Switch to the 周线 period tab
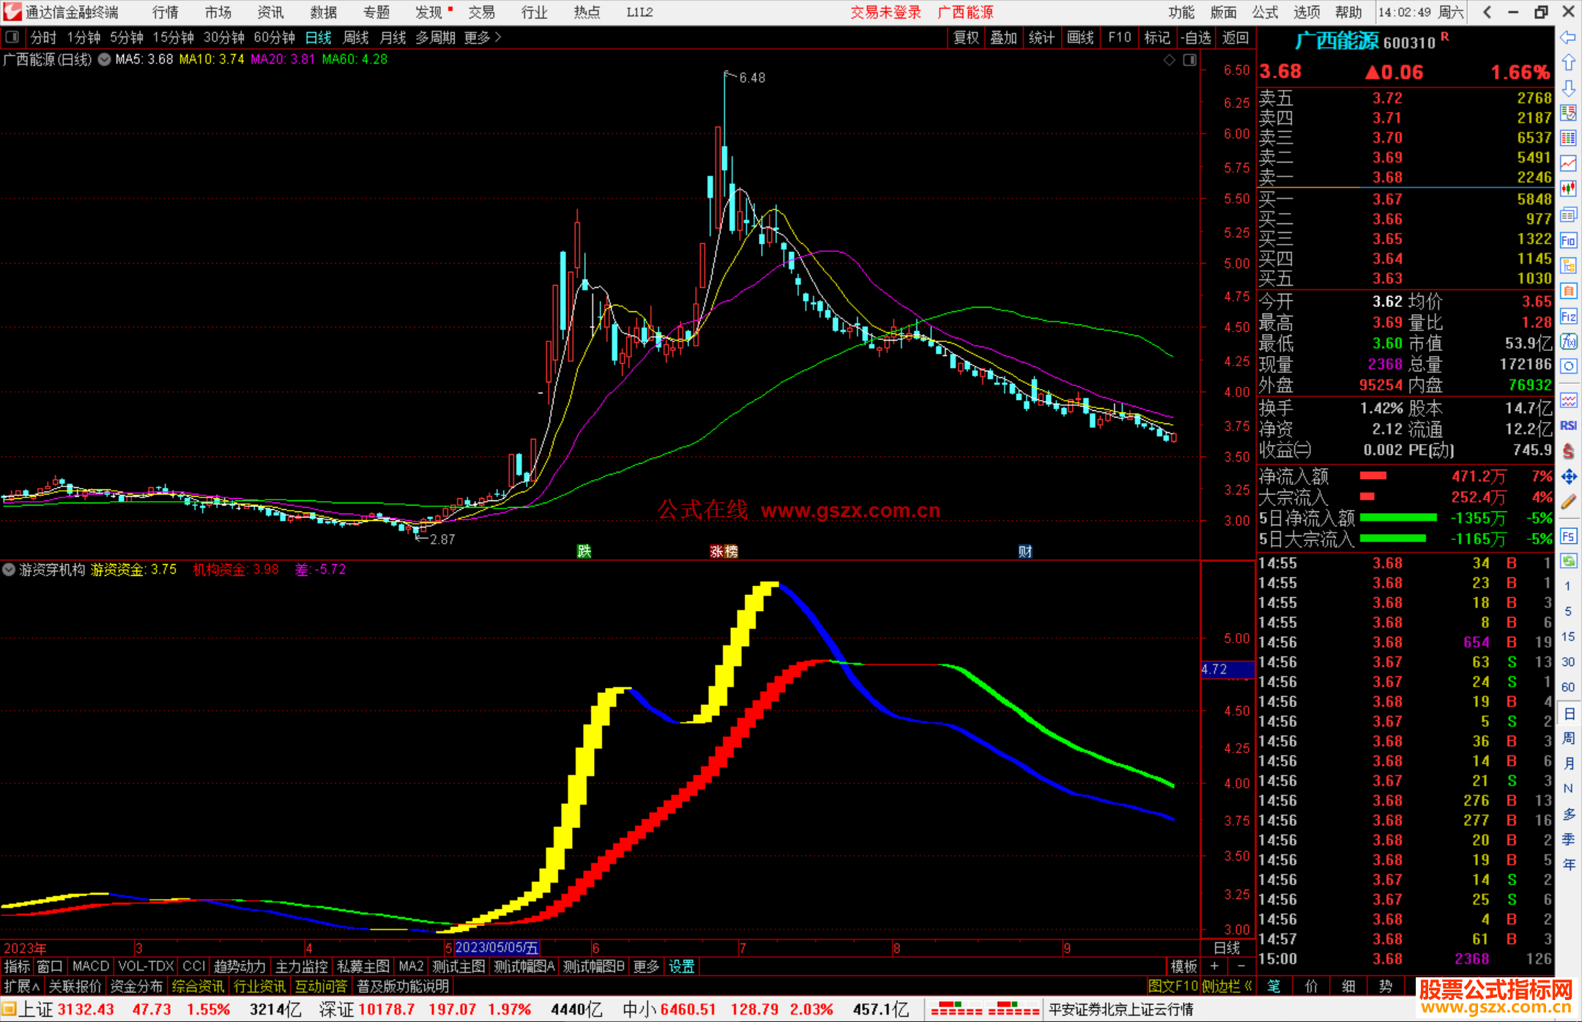1582x1022 pixels. pos(356,37)
